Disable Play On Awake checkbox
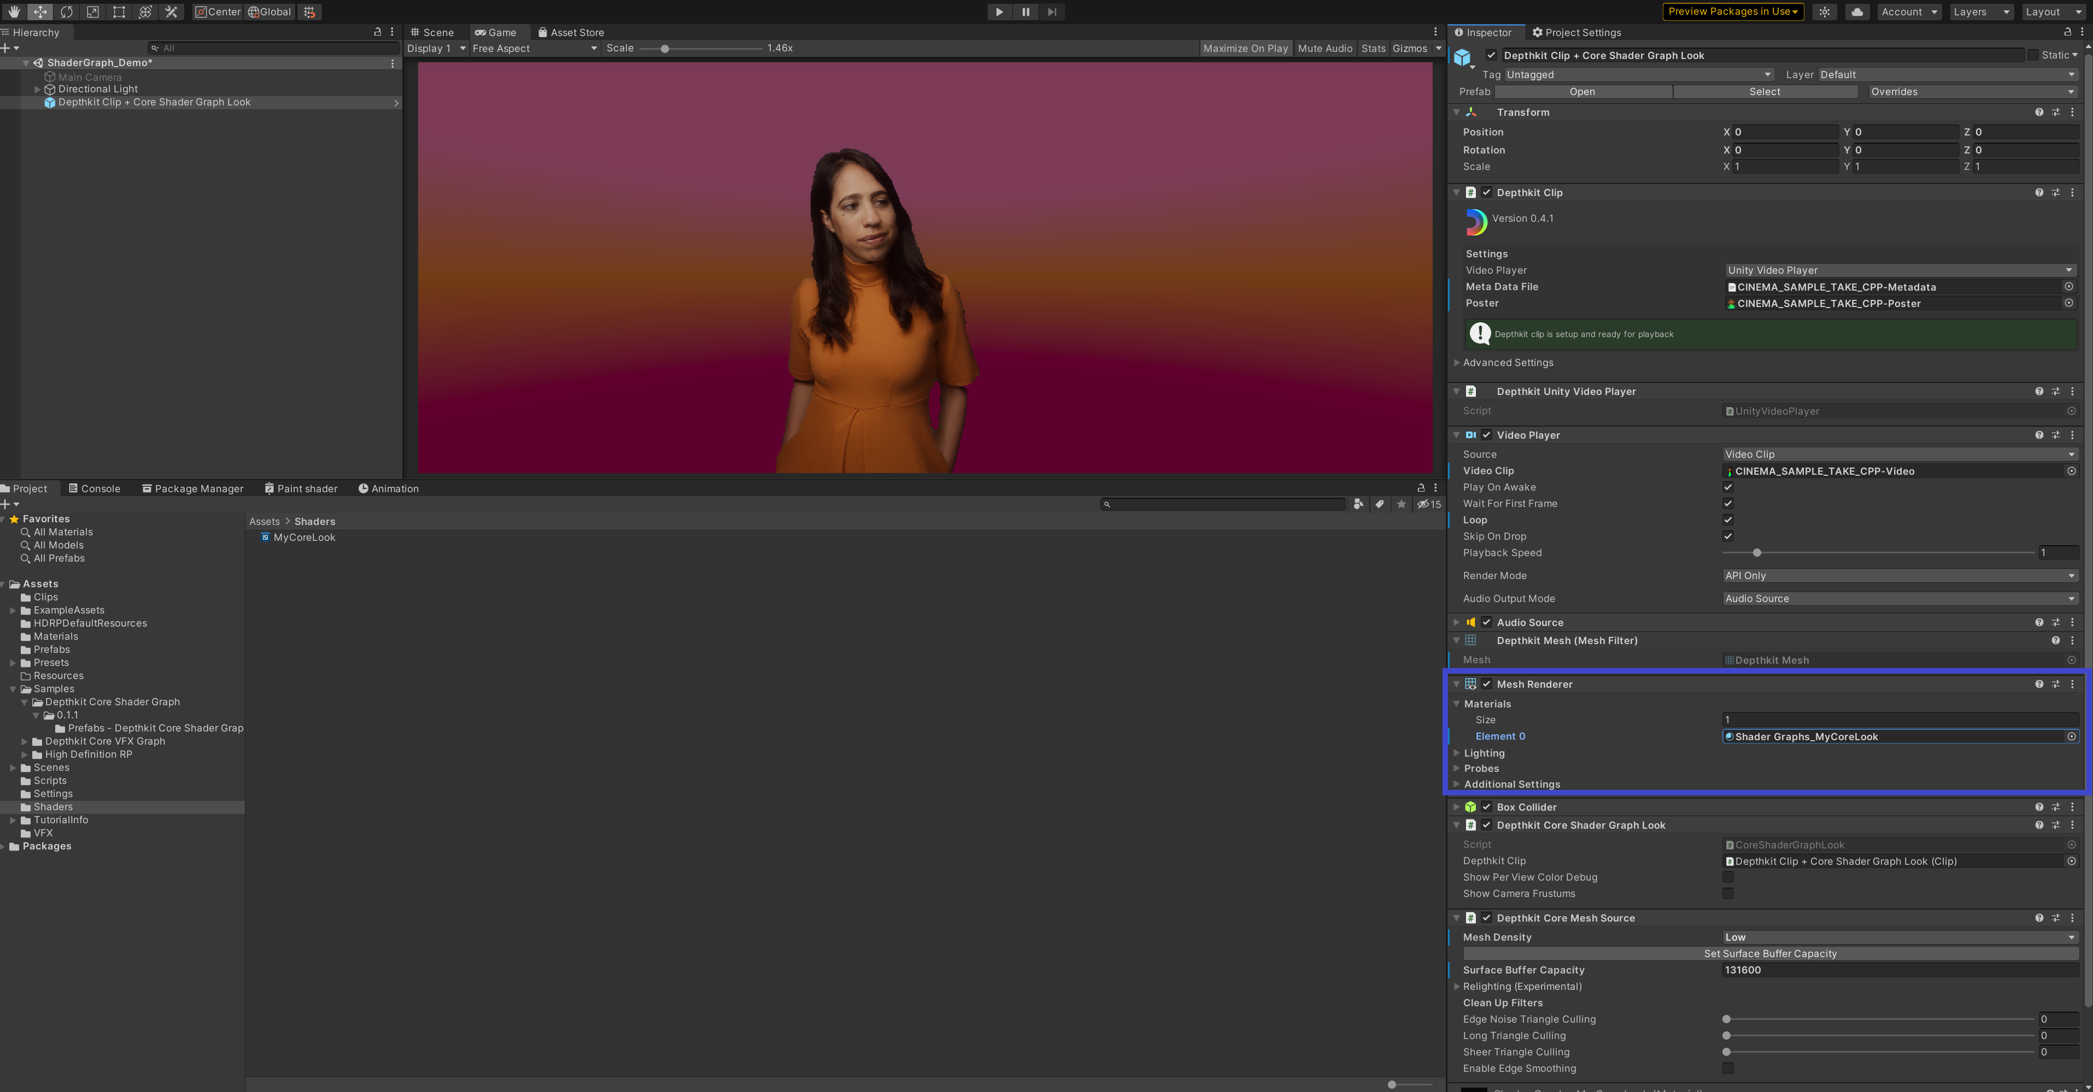Image resolution: width=2093 pixels, height=1092 pixels. (1728, 487)
